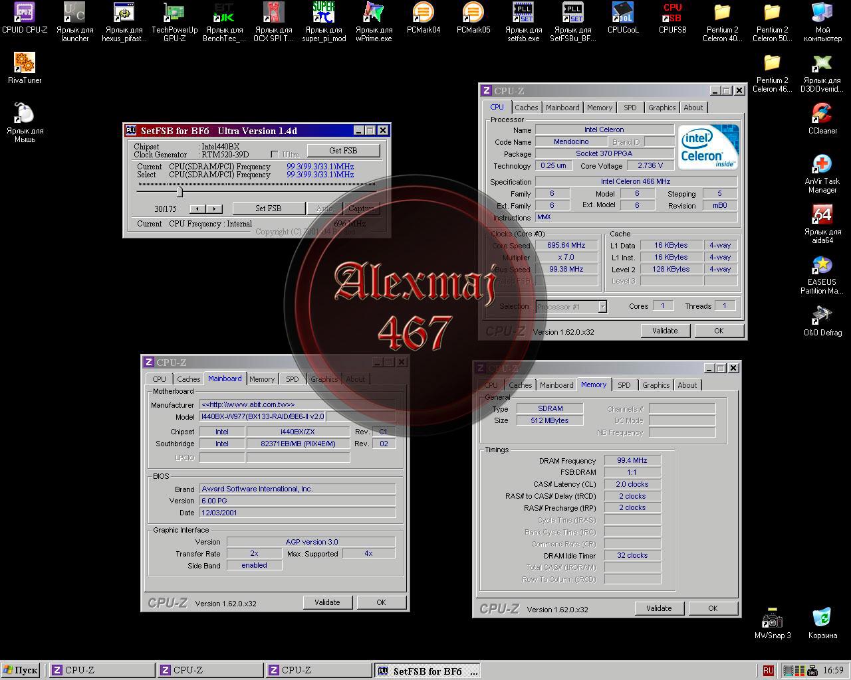Launch RivaTuner from the desktop
Image resolution: width=851 pixels, height=680 pixels.
click(25, 62)
